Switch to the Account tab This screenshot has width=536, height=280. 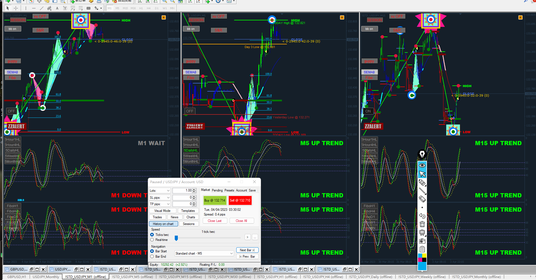(242, 190)
